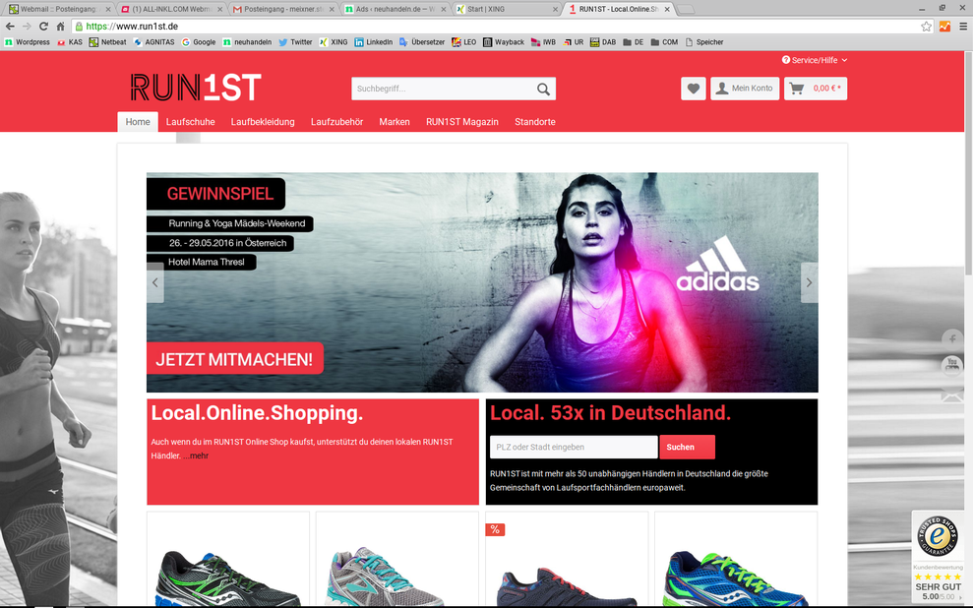Image resolution: width=973 pixels, height=608 pixels.
Task: Click the percent sale badge
Action: 495,529
